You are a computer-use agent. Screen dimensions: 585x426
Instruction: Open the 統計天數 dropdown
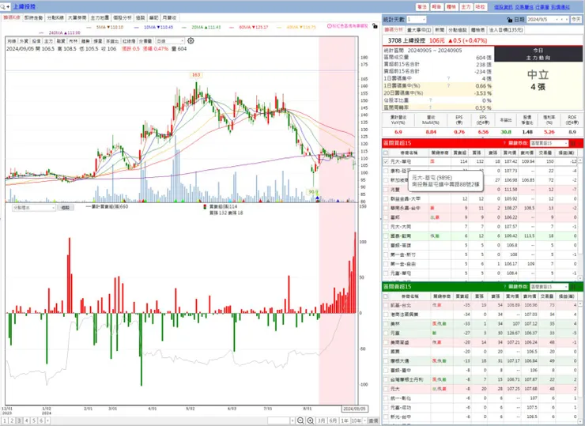(x=417, y=20)
